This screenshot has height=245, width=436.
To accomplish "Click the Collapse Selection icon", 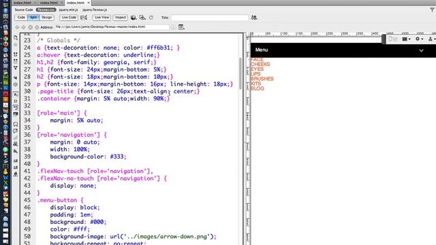I will [16, 61].
